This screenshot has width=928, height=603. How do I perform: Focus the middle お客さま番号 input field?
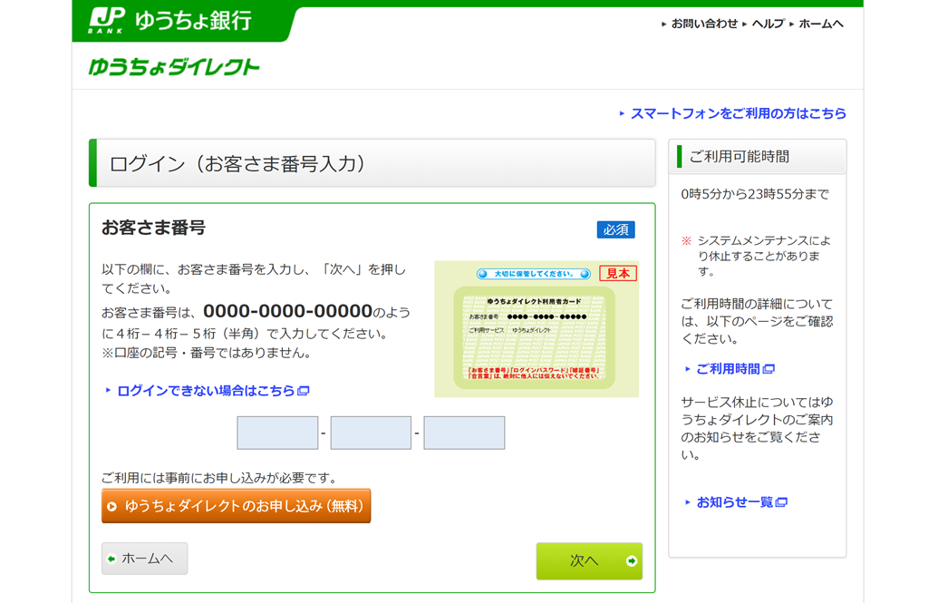tap(371, 433)
